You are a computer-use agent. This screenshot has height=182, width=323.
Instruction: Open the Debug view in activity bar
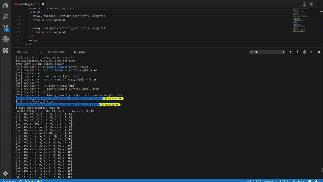tap(6, 39)
